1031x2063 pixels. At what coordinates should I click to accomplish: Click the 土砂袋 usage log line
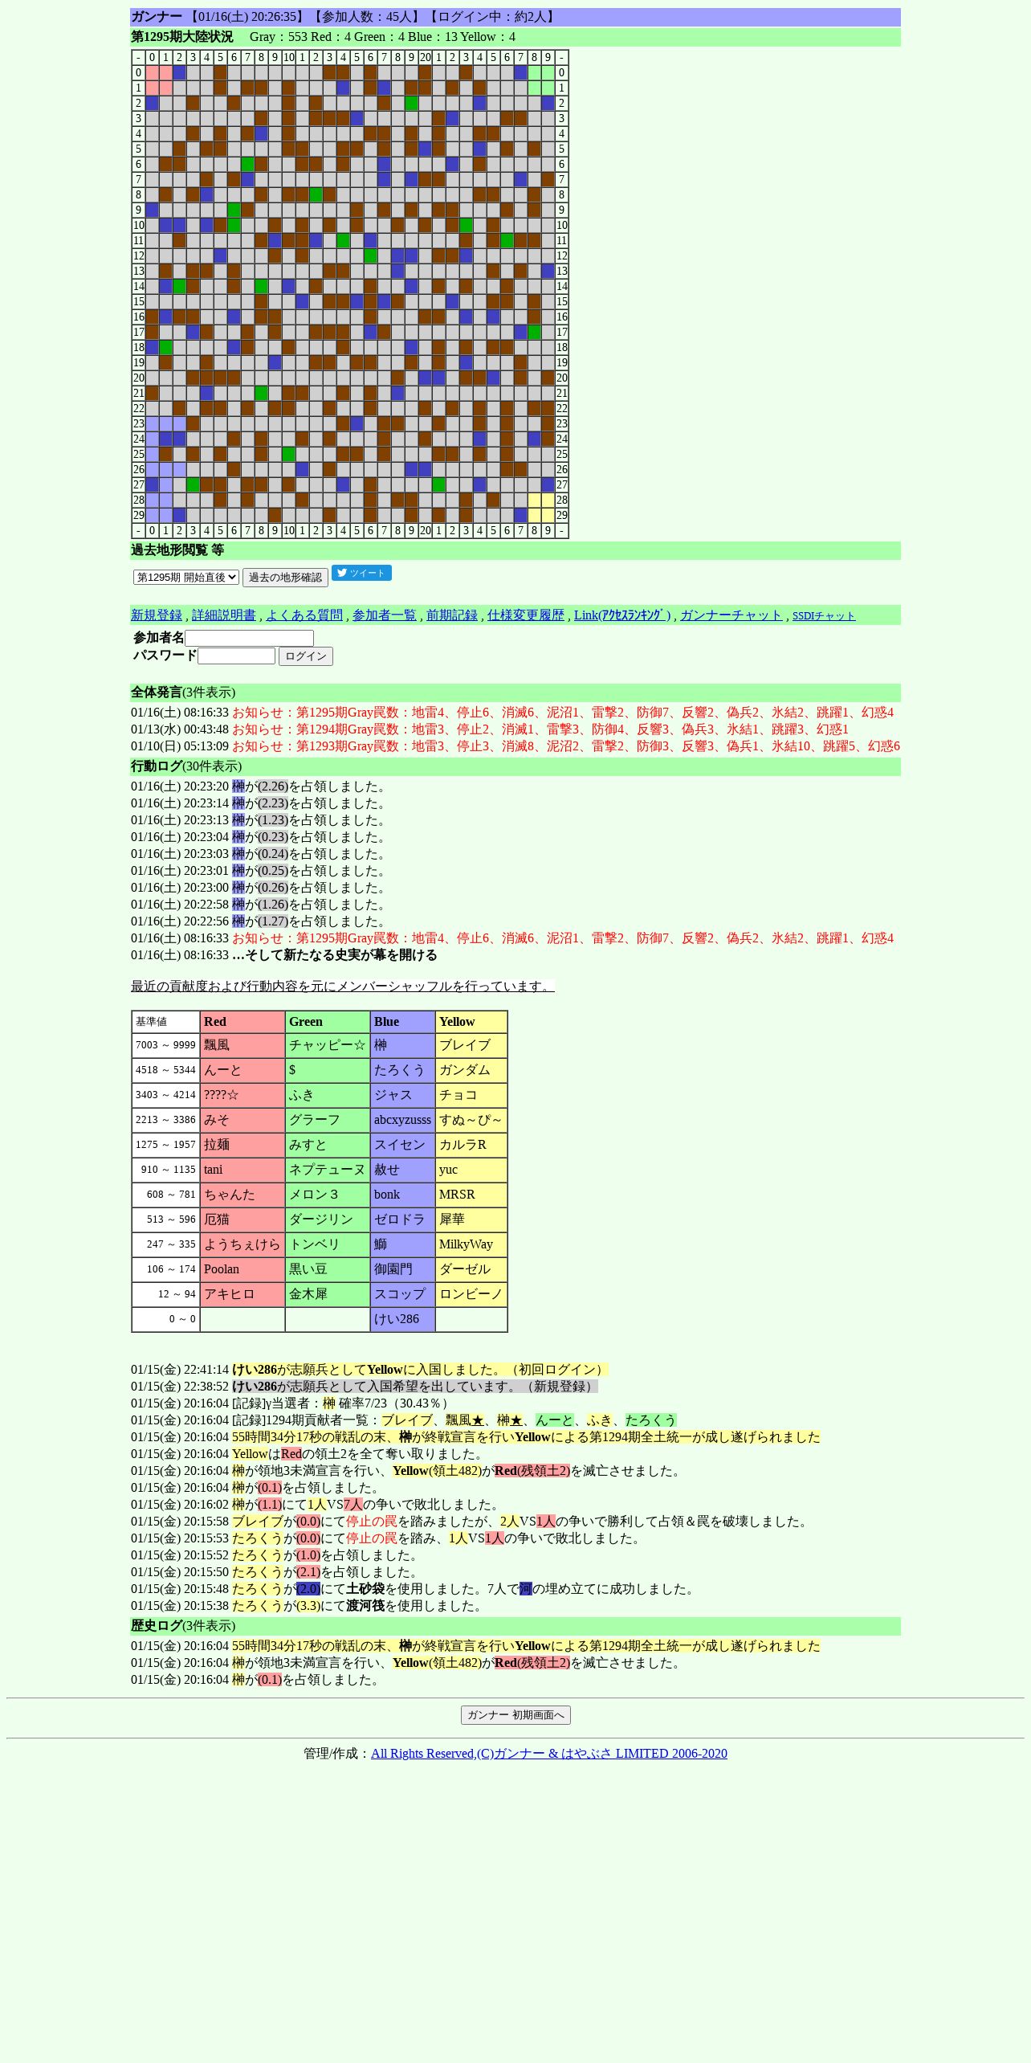[414, 1589]
